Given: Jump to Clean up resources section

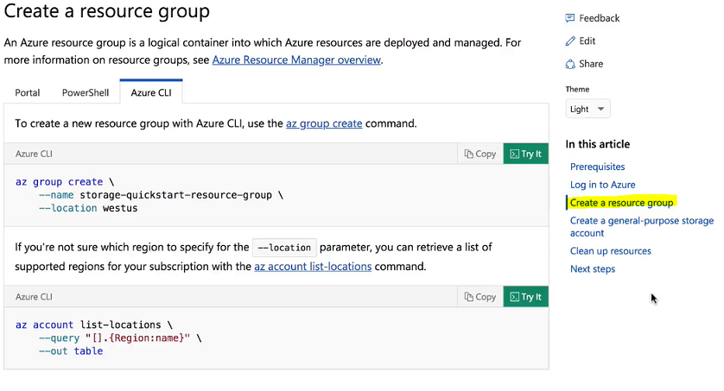Looking at the screenshot, I should coord(611,251).
